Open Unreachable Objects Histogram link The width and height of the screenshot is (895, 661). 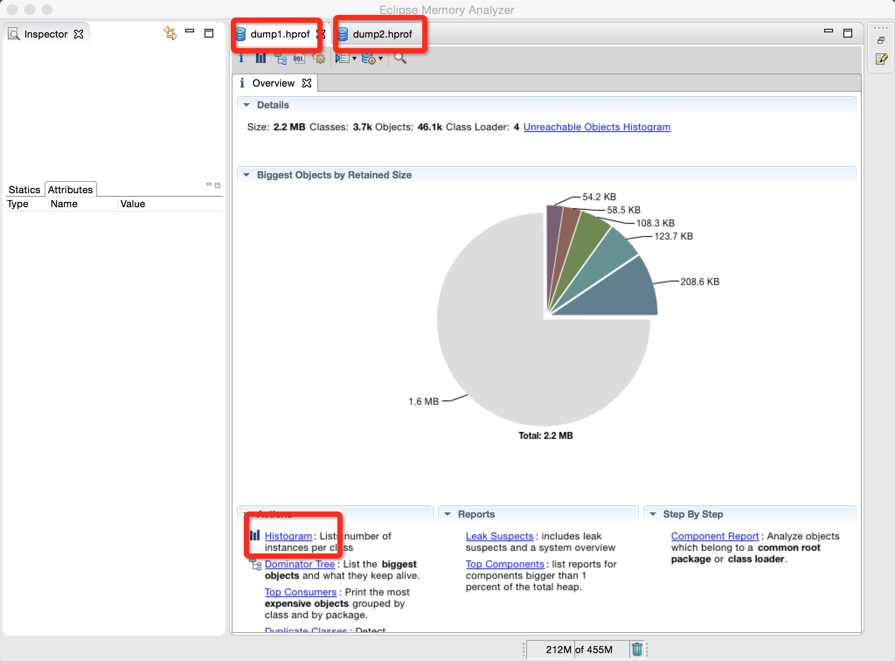coord(597,127)
